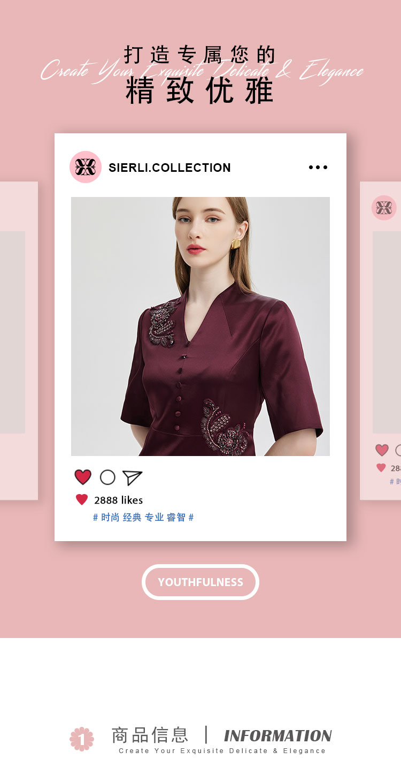This screenshot has height=782, width=401.
Task: Click the 精致优雅 headline text
Action: point(200,90)
